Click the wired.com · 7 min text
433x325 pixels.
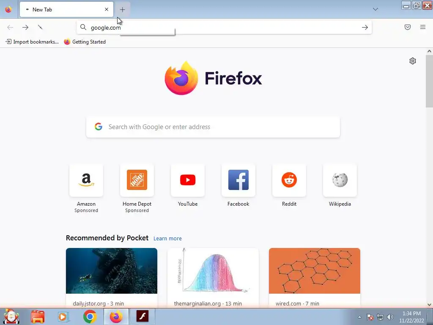[x=297, y=303]
